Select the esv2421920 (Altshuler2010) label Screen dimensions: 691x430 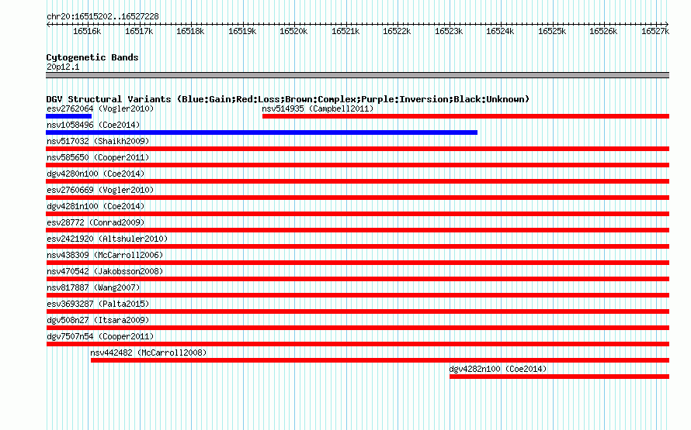pyautogui.click(x=107, y=239)
